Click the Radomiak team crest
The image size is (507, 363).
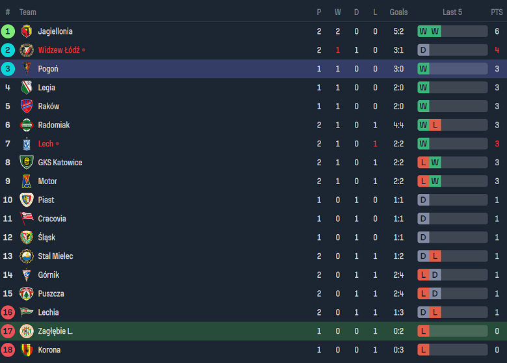point(27,125)
